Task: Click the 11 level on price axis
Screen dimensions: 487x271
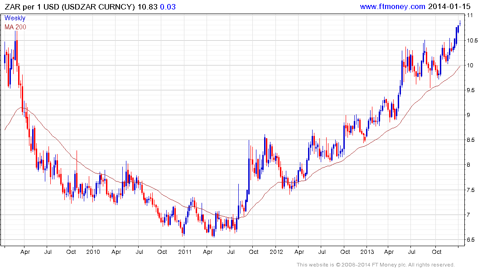Action: pos(471,15)
